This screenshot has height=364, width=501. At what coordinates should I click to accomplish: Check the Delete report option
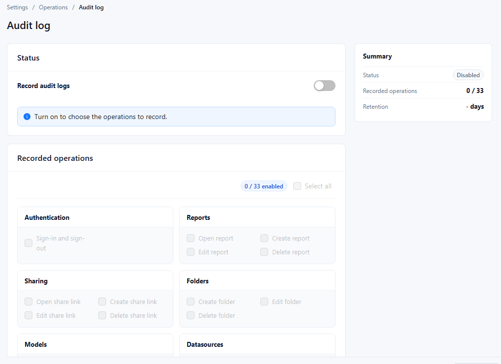tap(264, 252)
